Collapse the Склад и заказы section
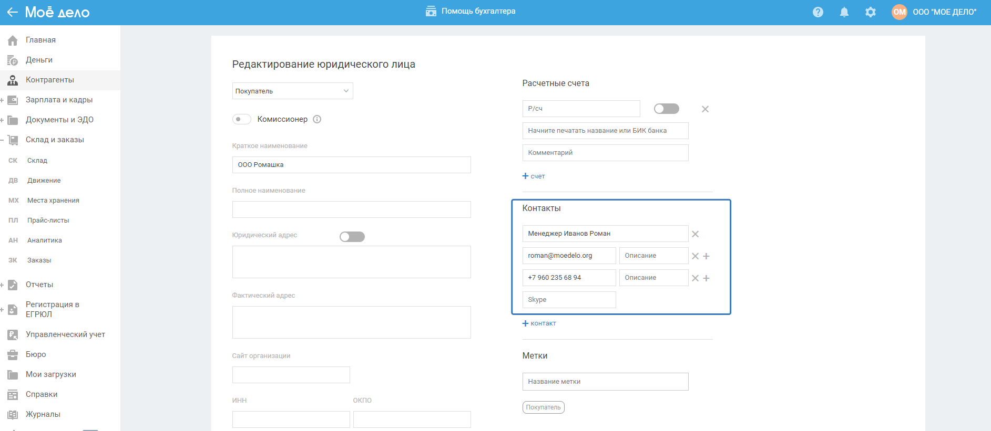Image resolution: width=991 pixels, height=431 pixels. coord(2,140)
